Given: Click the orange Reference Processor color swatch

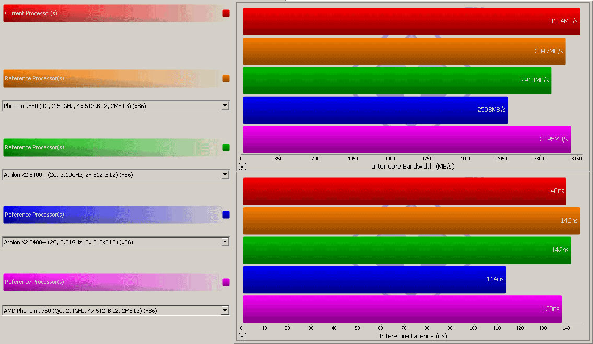Looking at the screenshot, I should [226, 79].
